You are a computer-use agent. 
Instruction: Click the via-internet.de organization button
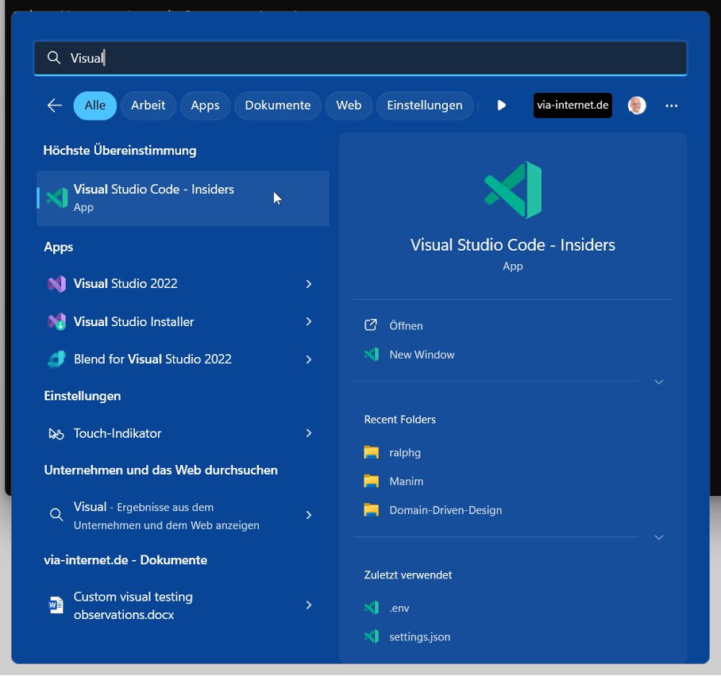pyautogui.click(x=573, y=106)
